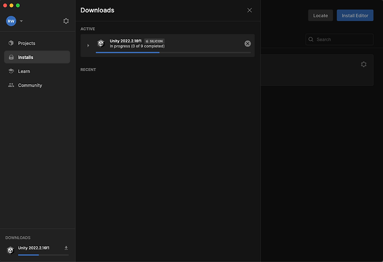Screen dimensions: 383x262
Task: Click the sidebar Unity 2022.2.16f1 entry
Action: tap(34, 248)
